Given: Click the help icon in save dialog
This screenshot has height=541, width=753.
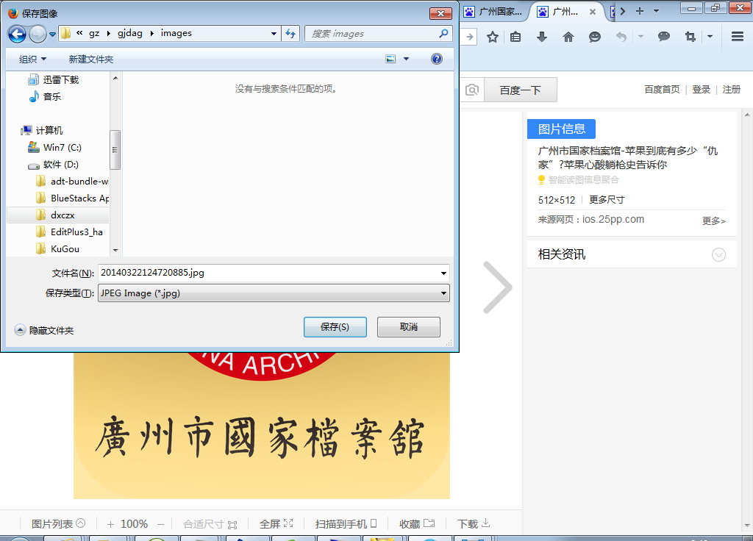Looking at the screenshot, I should click(x=436, y=59).
